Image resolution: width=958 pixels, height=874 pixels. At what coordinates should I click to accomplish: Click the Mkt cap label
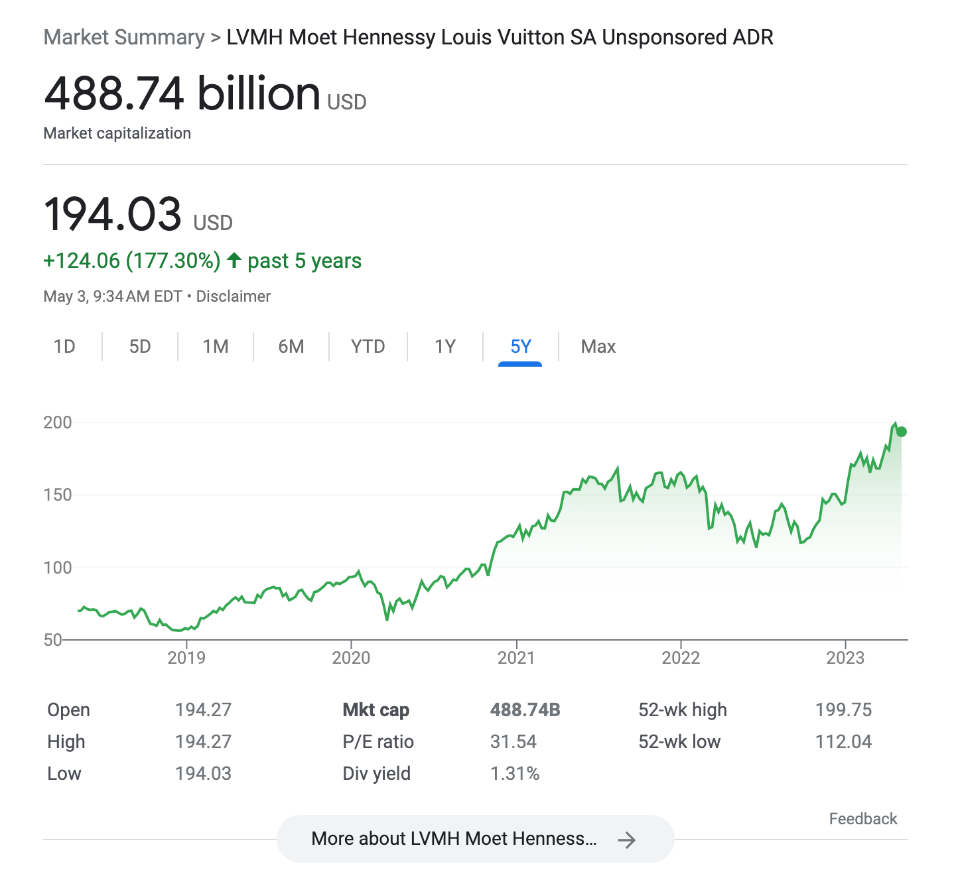coord(376,710)
